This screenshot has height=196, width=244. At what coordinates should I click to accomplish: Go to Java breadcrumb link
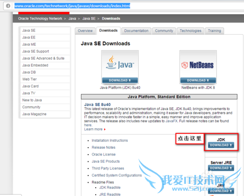[72, 19]
